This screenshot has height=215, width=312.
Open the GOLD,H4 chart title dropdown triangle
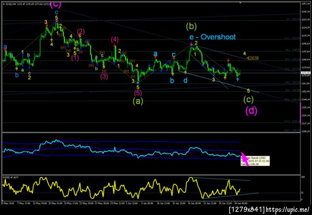(4, 4)
